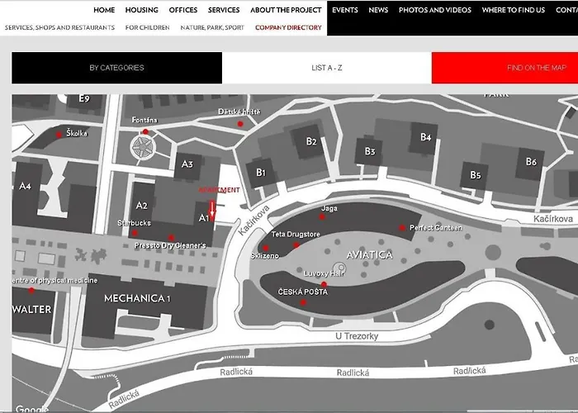This screenshot has height=413, width=578.
Task: Click building A2 label
Action: coord(141,206)
